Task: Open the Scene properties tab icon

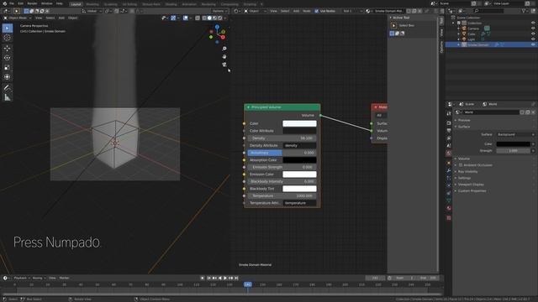Action: tap(449, 145)
